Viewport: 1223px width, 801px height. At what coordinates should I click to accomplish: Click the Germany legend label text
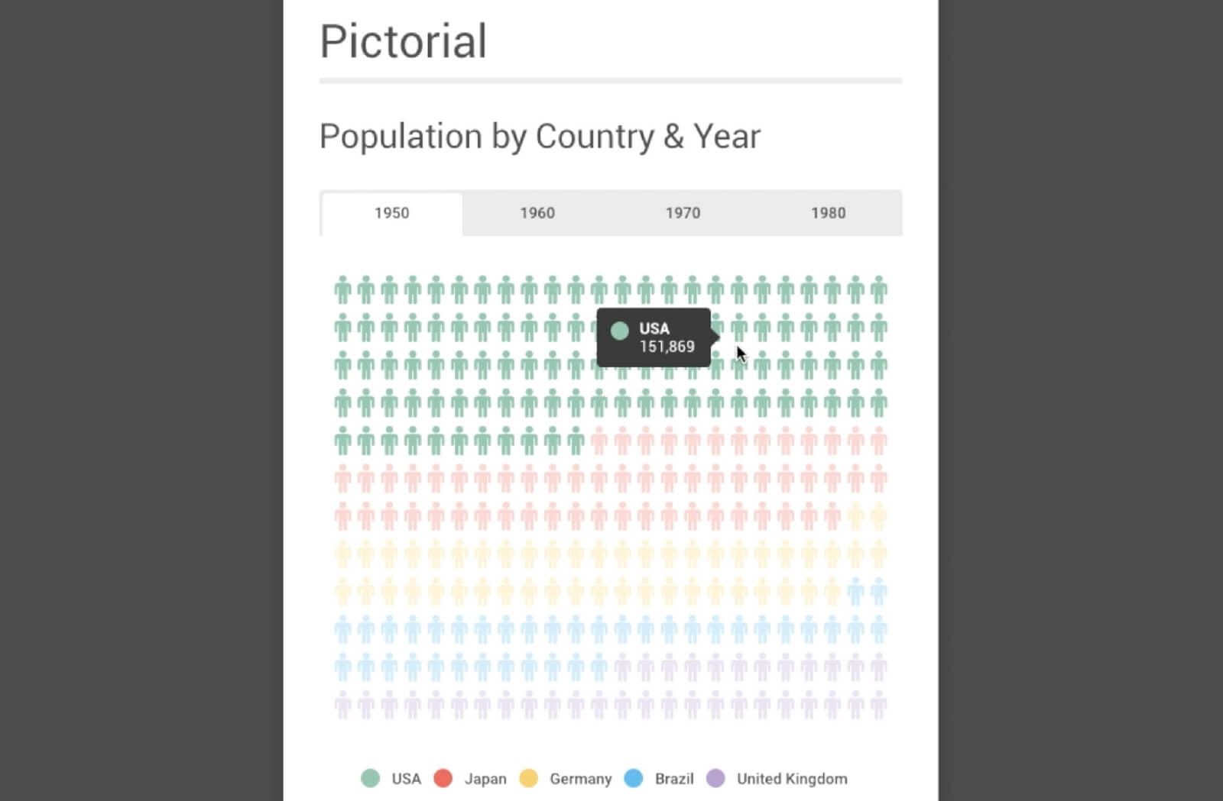click(579, 778)
